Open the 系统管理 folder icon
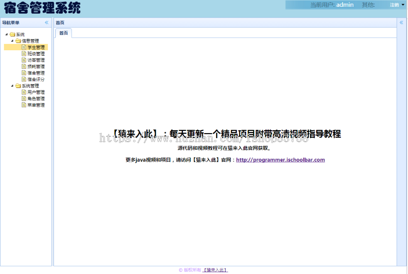408x274 pixels. tap(18, 86)
